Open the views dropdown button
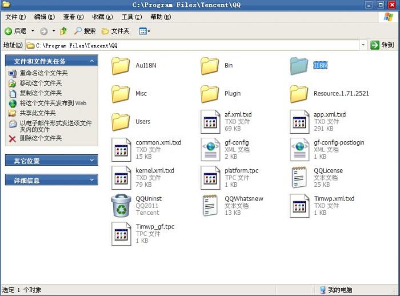The image size is (400, 296). 145,31
